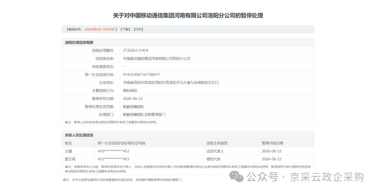The height and width of the screenshot is (192, 376).
Task: Click the query time 2026/08/26 19:02:40
Action: click(99, 29)
